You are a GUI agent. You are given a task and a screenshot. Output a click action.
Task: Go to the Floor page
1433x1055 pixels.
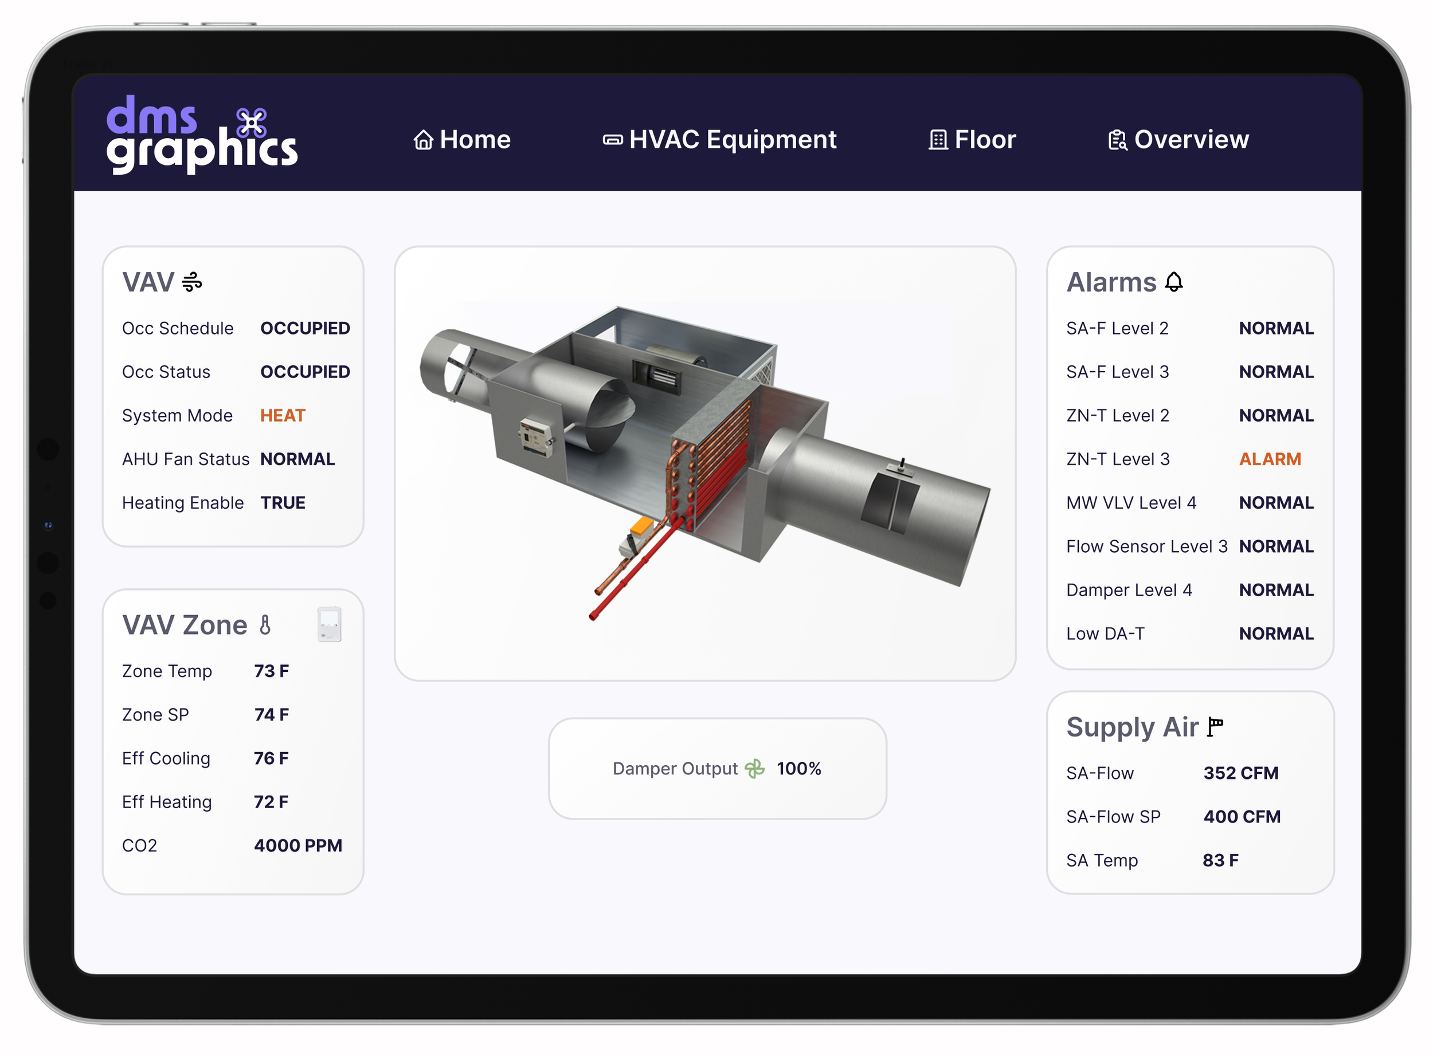point(984,139)
